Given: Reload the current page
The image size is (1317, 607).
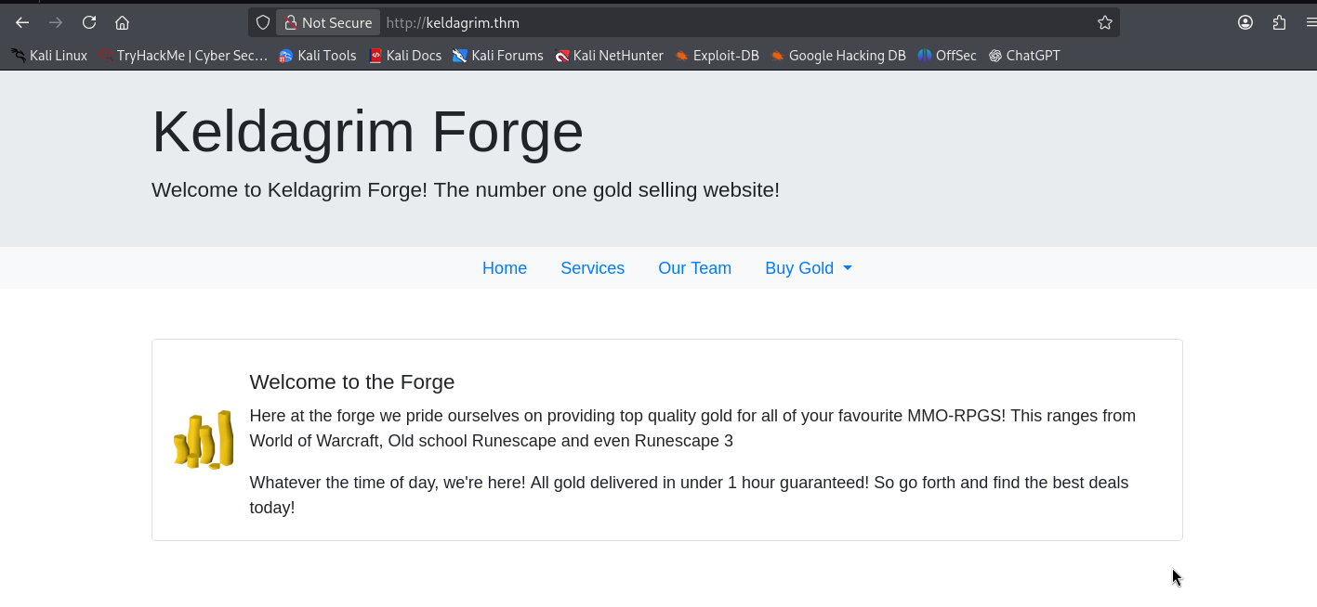Looking at the screenshot, I should (x=89, y=22).
